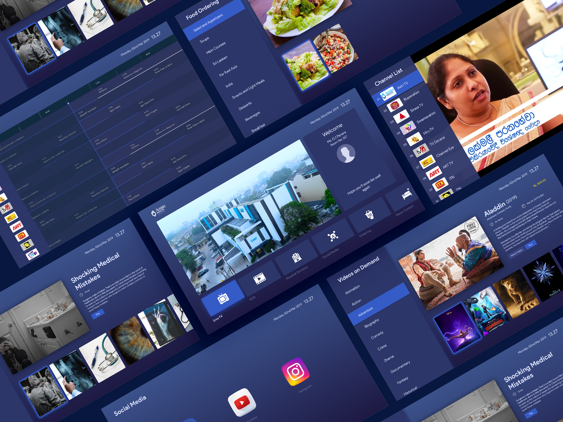Select Asiri TV channel logo
This screenshot has width=563, height=422.
coord(388,94)
